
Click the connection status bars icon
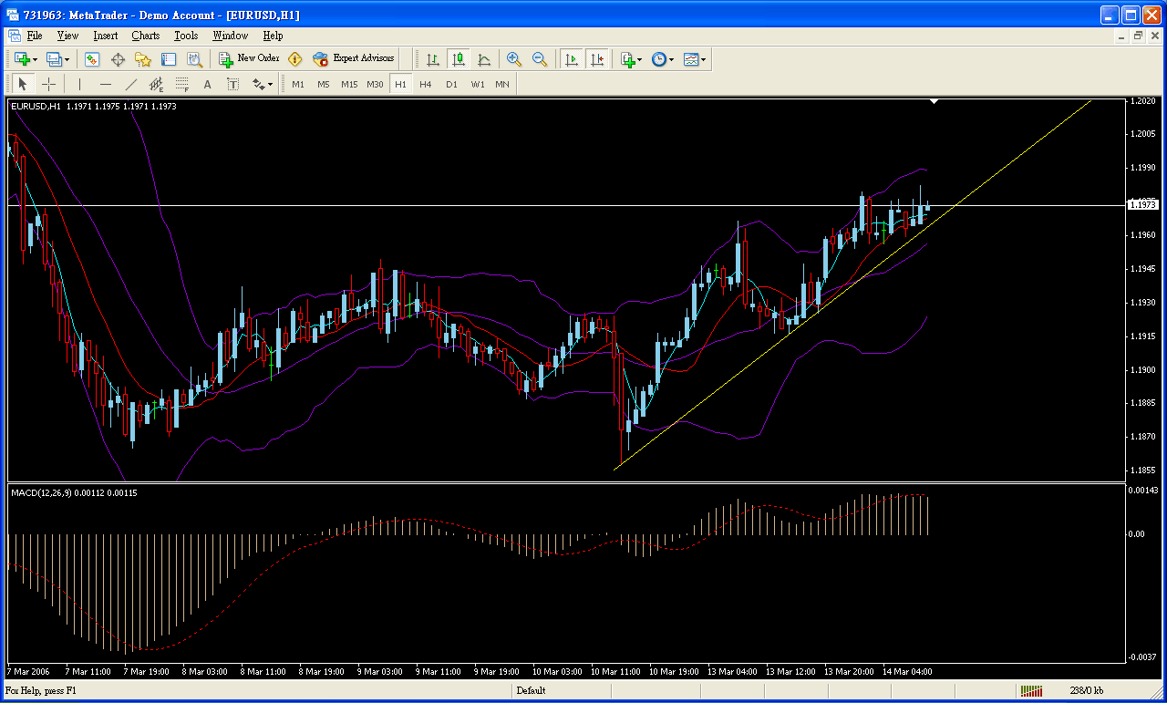pyautogui.click(x=1030, y=690)
